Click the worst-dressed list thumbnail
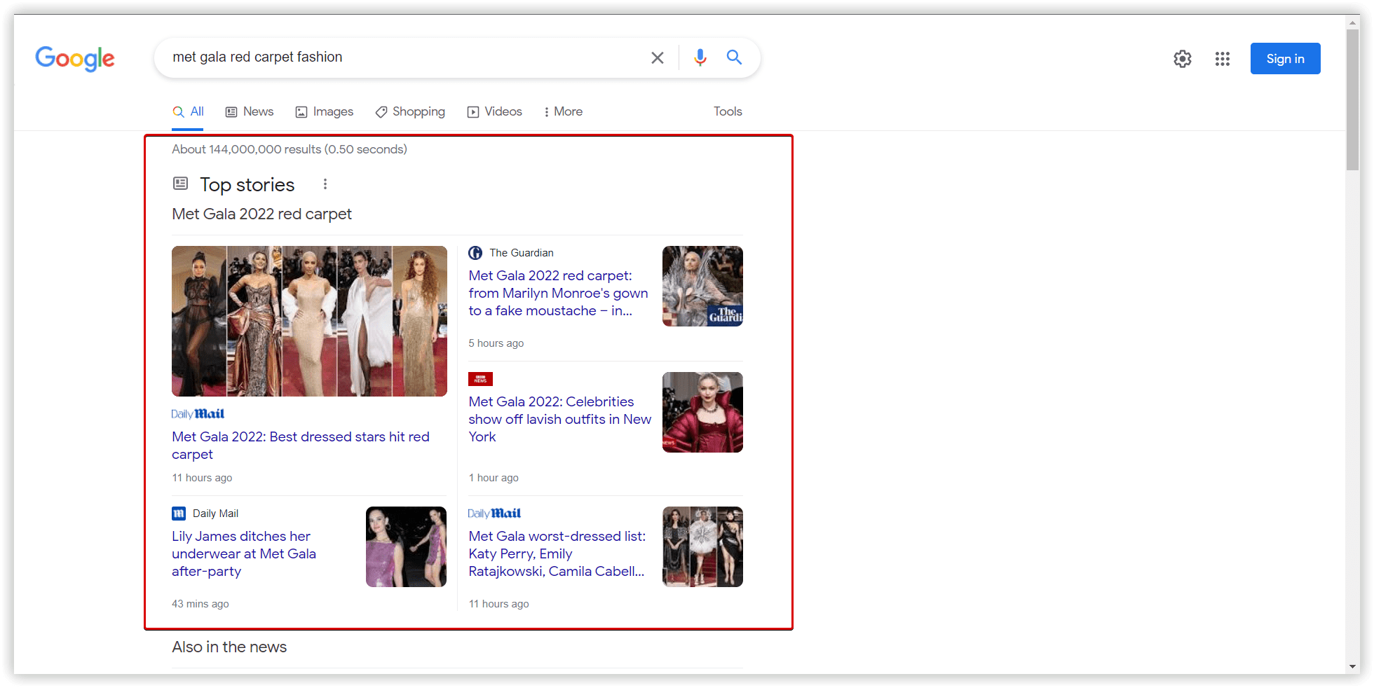This screenshot has height=688, width=1374. [x=702, y=546]
